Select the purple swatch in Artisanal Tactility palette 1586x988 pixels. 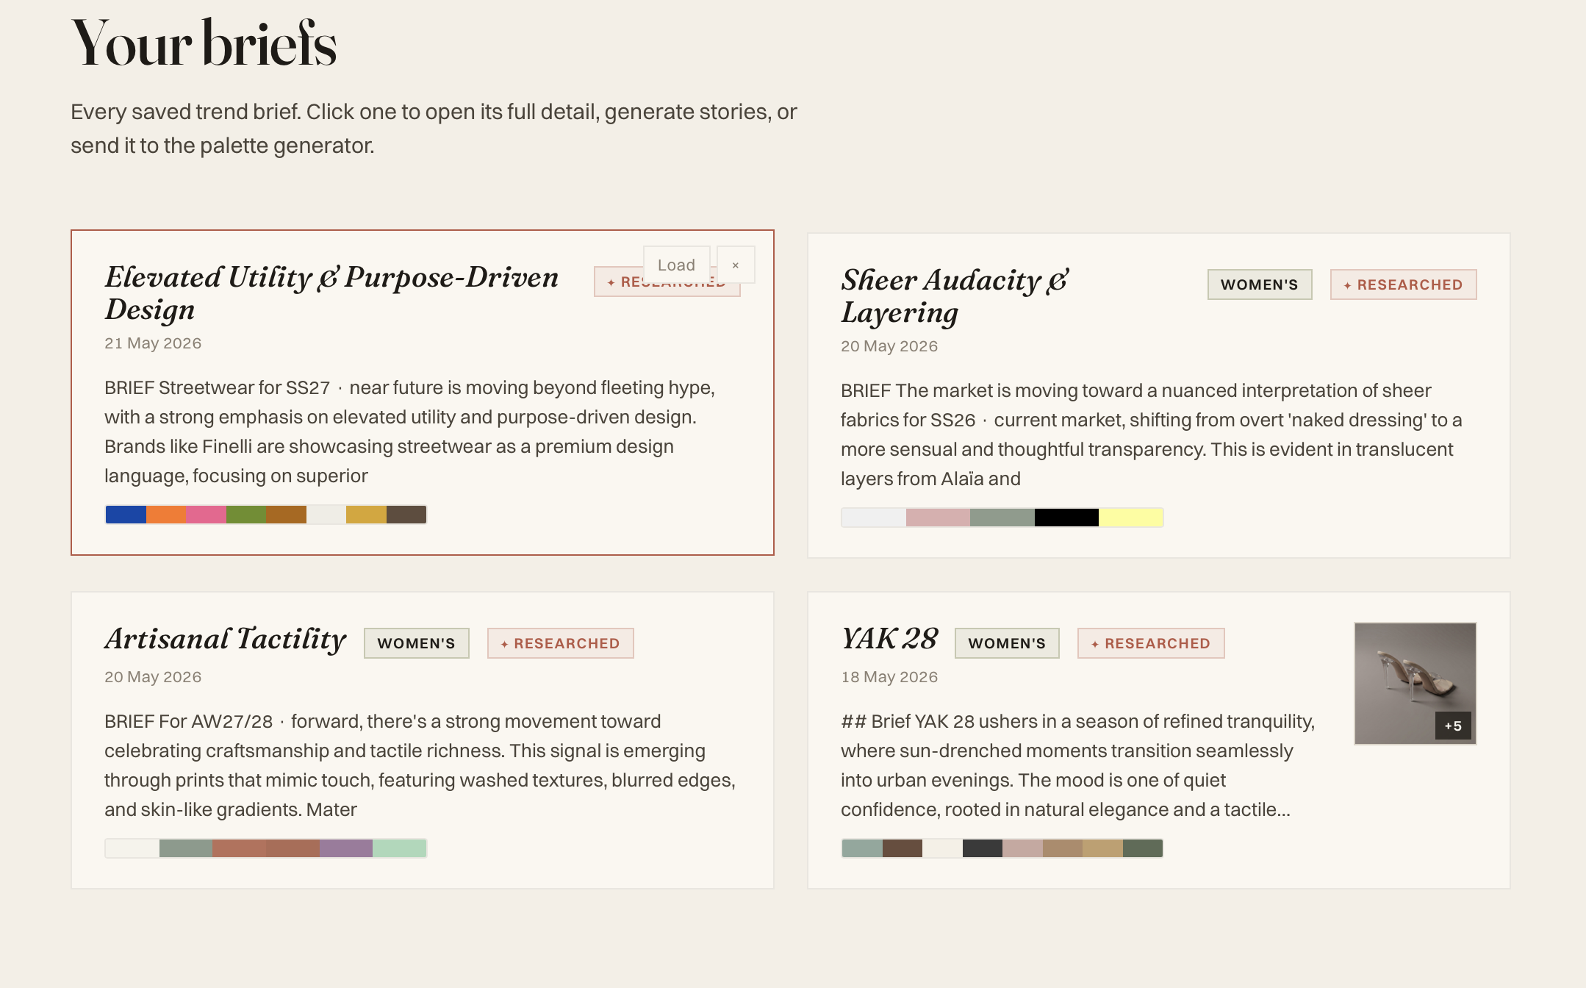click(346, 848)
